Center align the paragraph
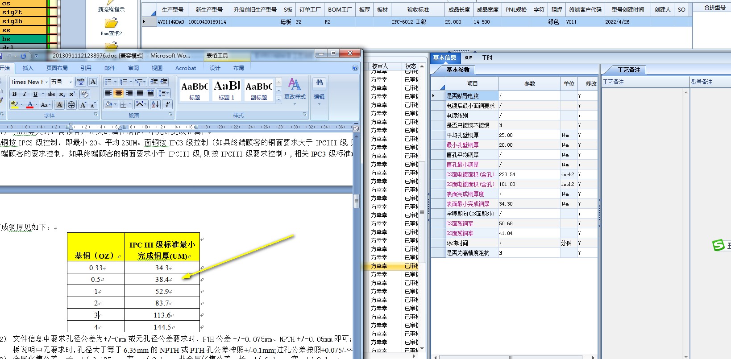Image resolution: width=731 pixels, height=359 pixels. coord(118,93)
